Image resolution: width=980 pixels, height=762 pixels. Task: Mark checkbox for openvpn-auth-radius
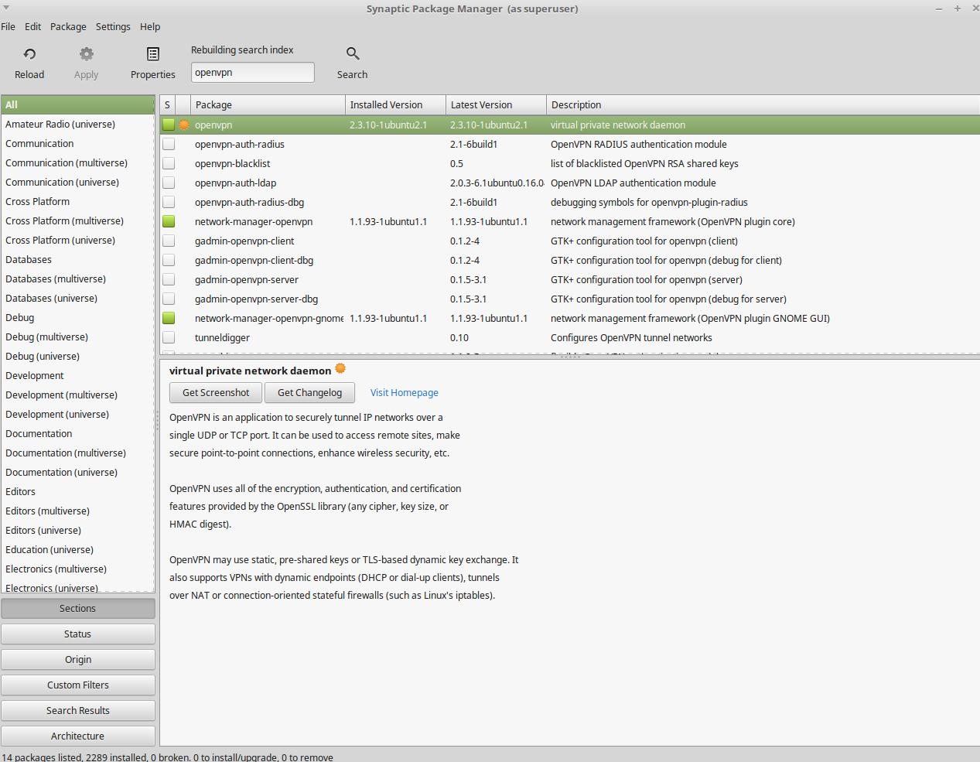pyautogui.click(x=169, y=144)
